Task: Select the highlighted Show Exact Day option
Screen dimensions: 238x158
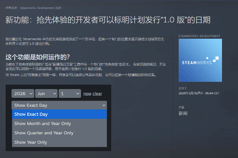Action: click(59, 114)
